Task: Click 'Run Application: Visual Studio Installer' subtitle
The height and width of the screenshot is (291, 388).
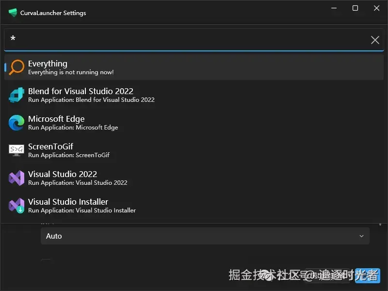Action: point(82,210)
